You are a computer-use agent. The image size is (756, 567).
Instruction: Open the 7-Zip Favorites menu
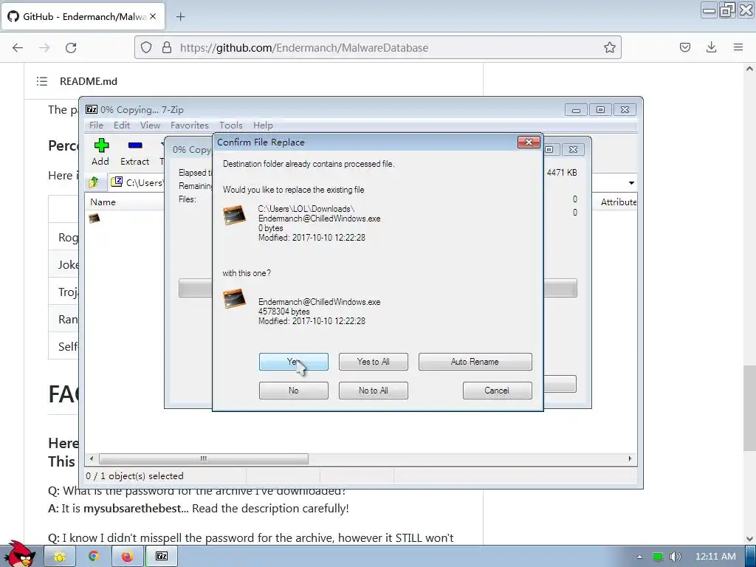(190, 126)
